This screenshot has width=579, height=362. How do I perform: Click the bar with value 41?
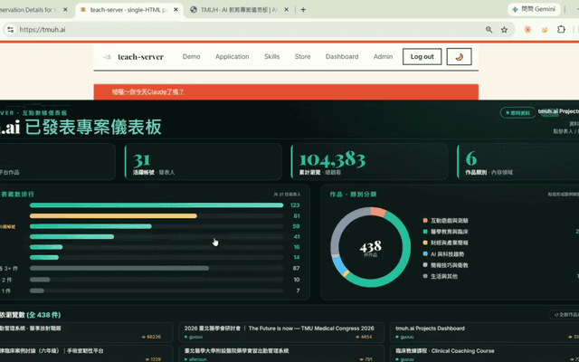tap(71, 236)
